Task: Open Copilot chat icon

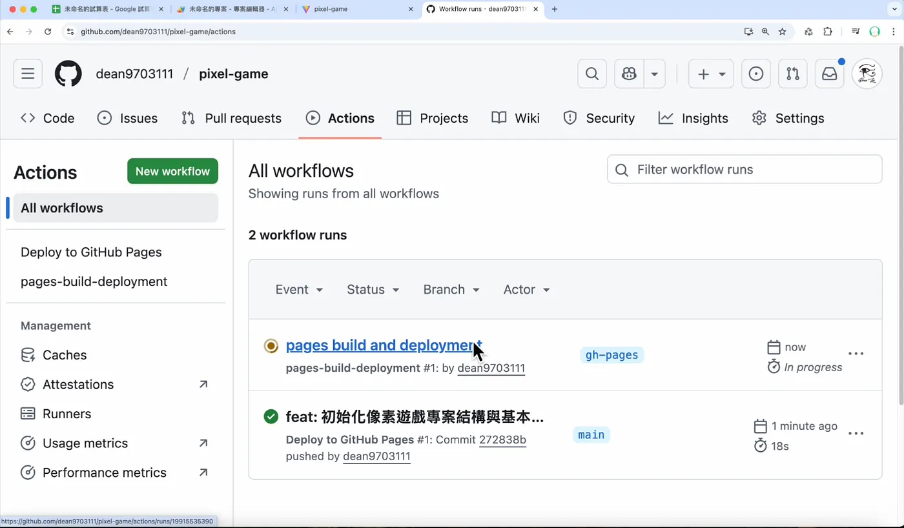Action: pyautogui.click(x=629, y=74)
